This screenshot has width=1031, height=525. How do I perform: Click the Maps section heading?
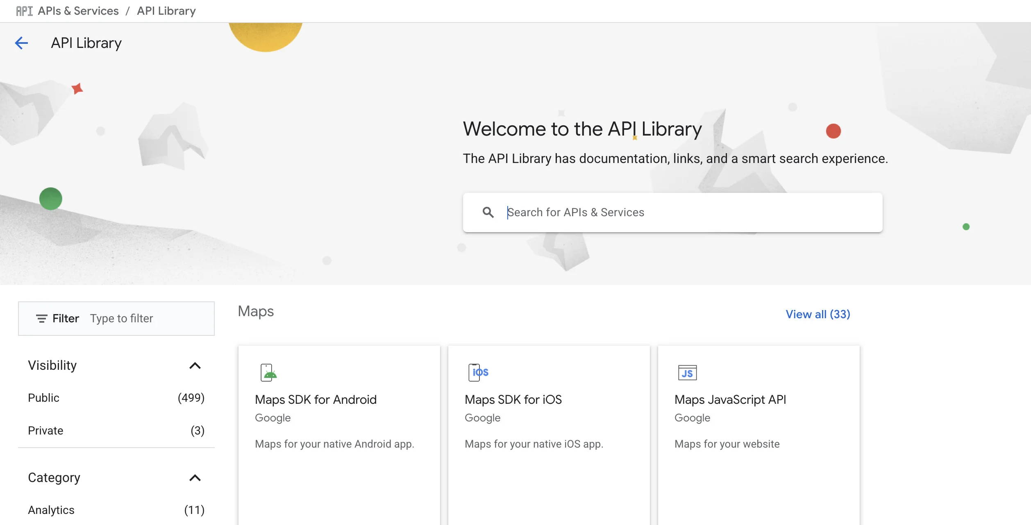(256, 311)
